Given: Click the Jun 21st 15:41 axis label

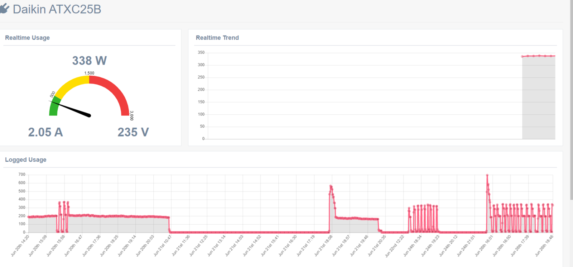Looking at the screenshot, I should tap(270, 245).
